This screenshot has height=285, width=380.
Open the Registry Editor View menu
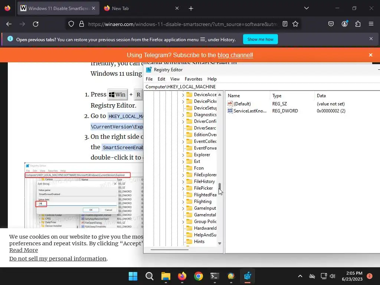[175, 79]
